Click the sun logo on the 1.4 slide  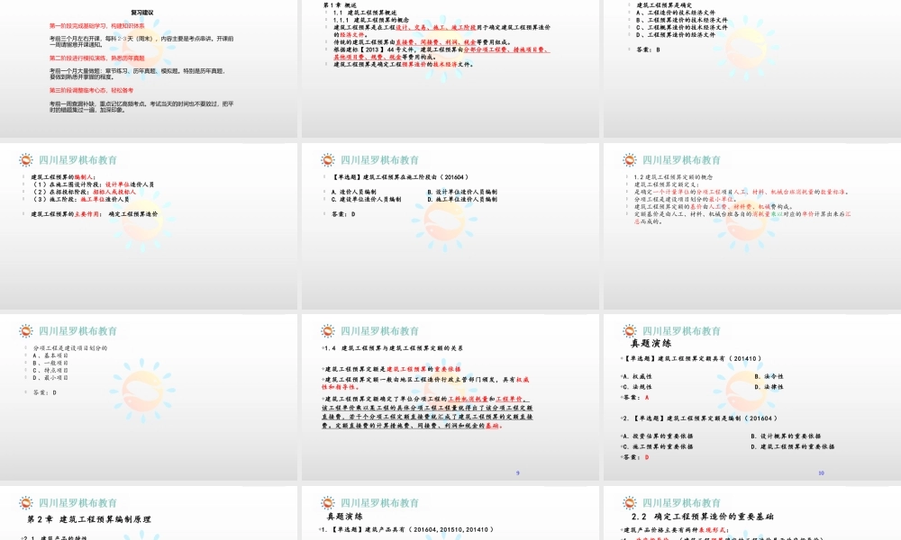point(328,331)
